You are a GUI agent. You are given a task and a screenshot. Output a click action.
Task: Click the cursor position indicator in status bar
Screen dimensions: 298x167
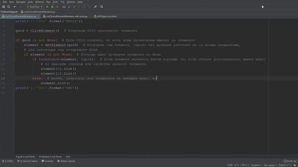coord(230,165)
